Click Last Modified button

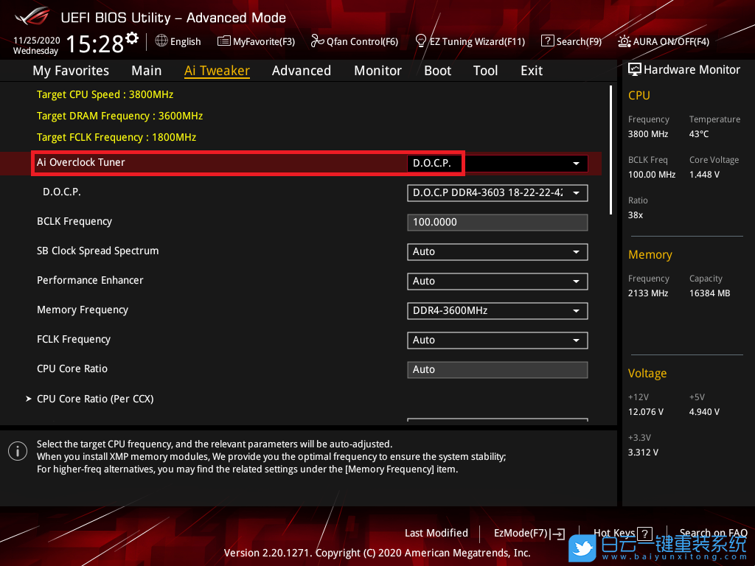point(436,534)
